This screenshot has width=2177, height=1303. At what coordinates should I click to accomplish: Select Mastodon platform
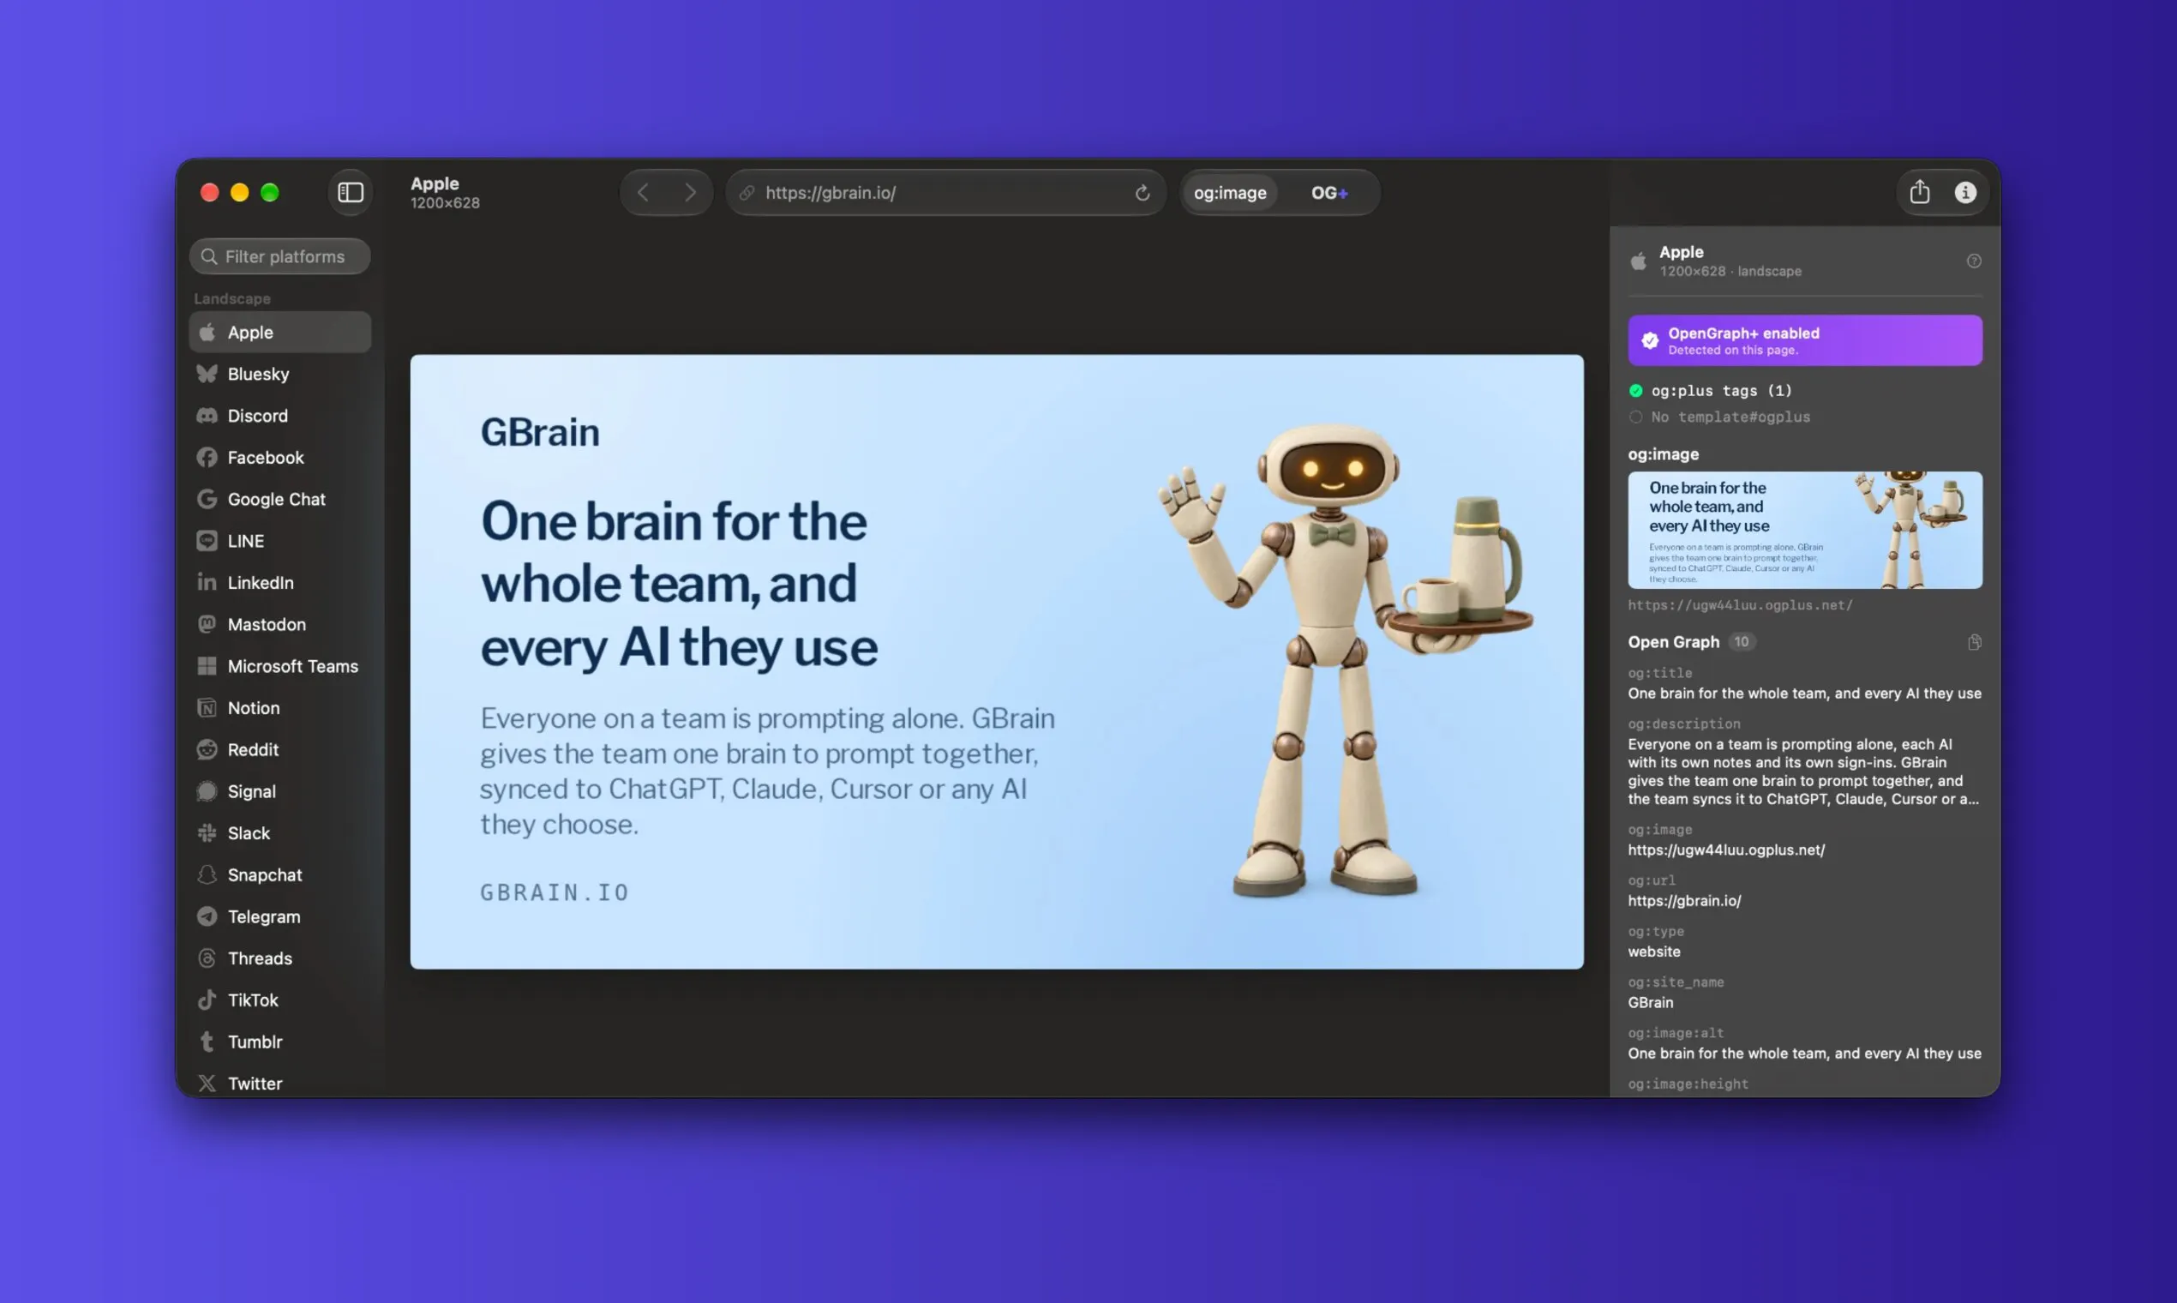click(x=280, y=624)
